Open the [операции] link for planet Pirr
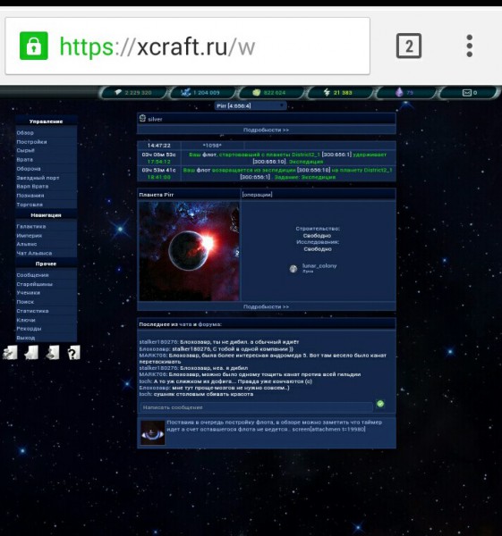This screenshot has width=502, height=536. point(257,195)
